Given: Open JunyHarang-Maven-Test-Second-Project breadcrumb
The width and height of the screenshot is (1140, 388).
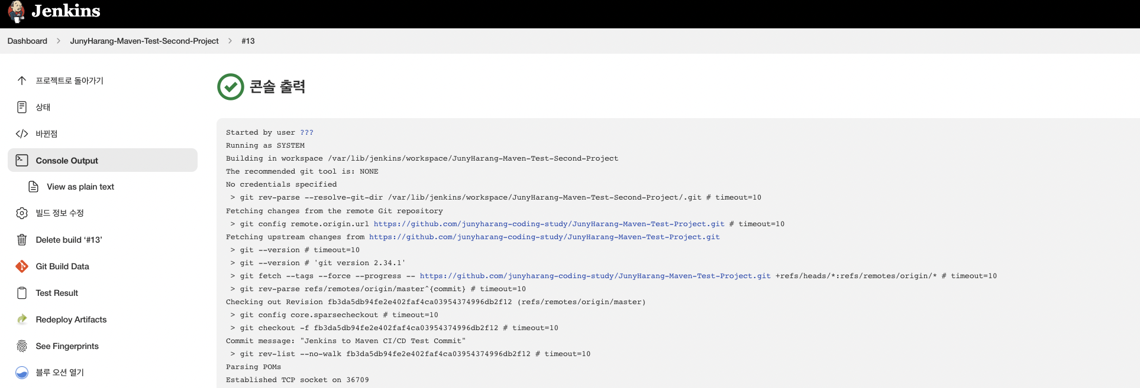Looking at the screenshot, I should [x=144, y=41].
